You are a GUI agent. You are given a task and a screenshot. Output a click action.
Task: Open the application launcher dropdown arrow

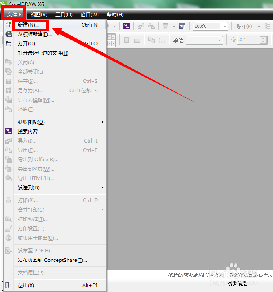click(174, 26)
